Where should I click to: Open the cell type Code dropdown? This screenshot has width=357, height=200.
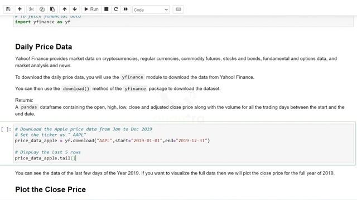tap(151, 10)
